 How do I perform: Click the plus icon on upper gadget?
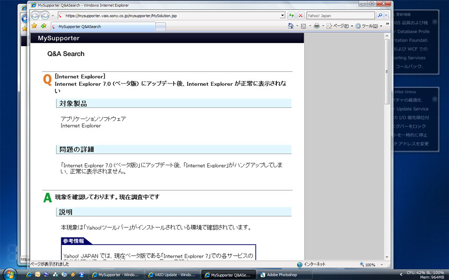[435, 22]
